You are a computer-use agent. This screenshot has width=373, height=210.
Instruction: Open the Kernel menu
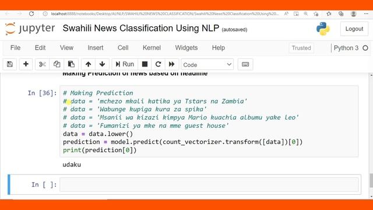click(152, 48)
